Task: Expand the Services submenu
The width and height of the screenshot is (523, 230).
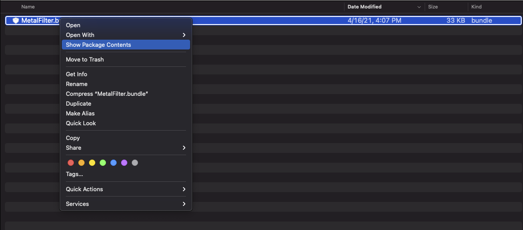Action: point(126,204)
